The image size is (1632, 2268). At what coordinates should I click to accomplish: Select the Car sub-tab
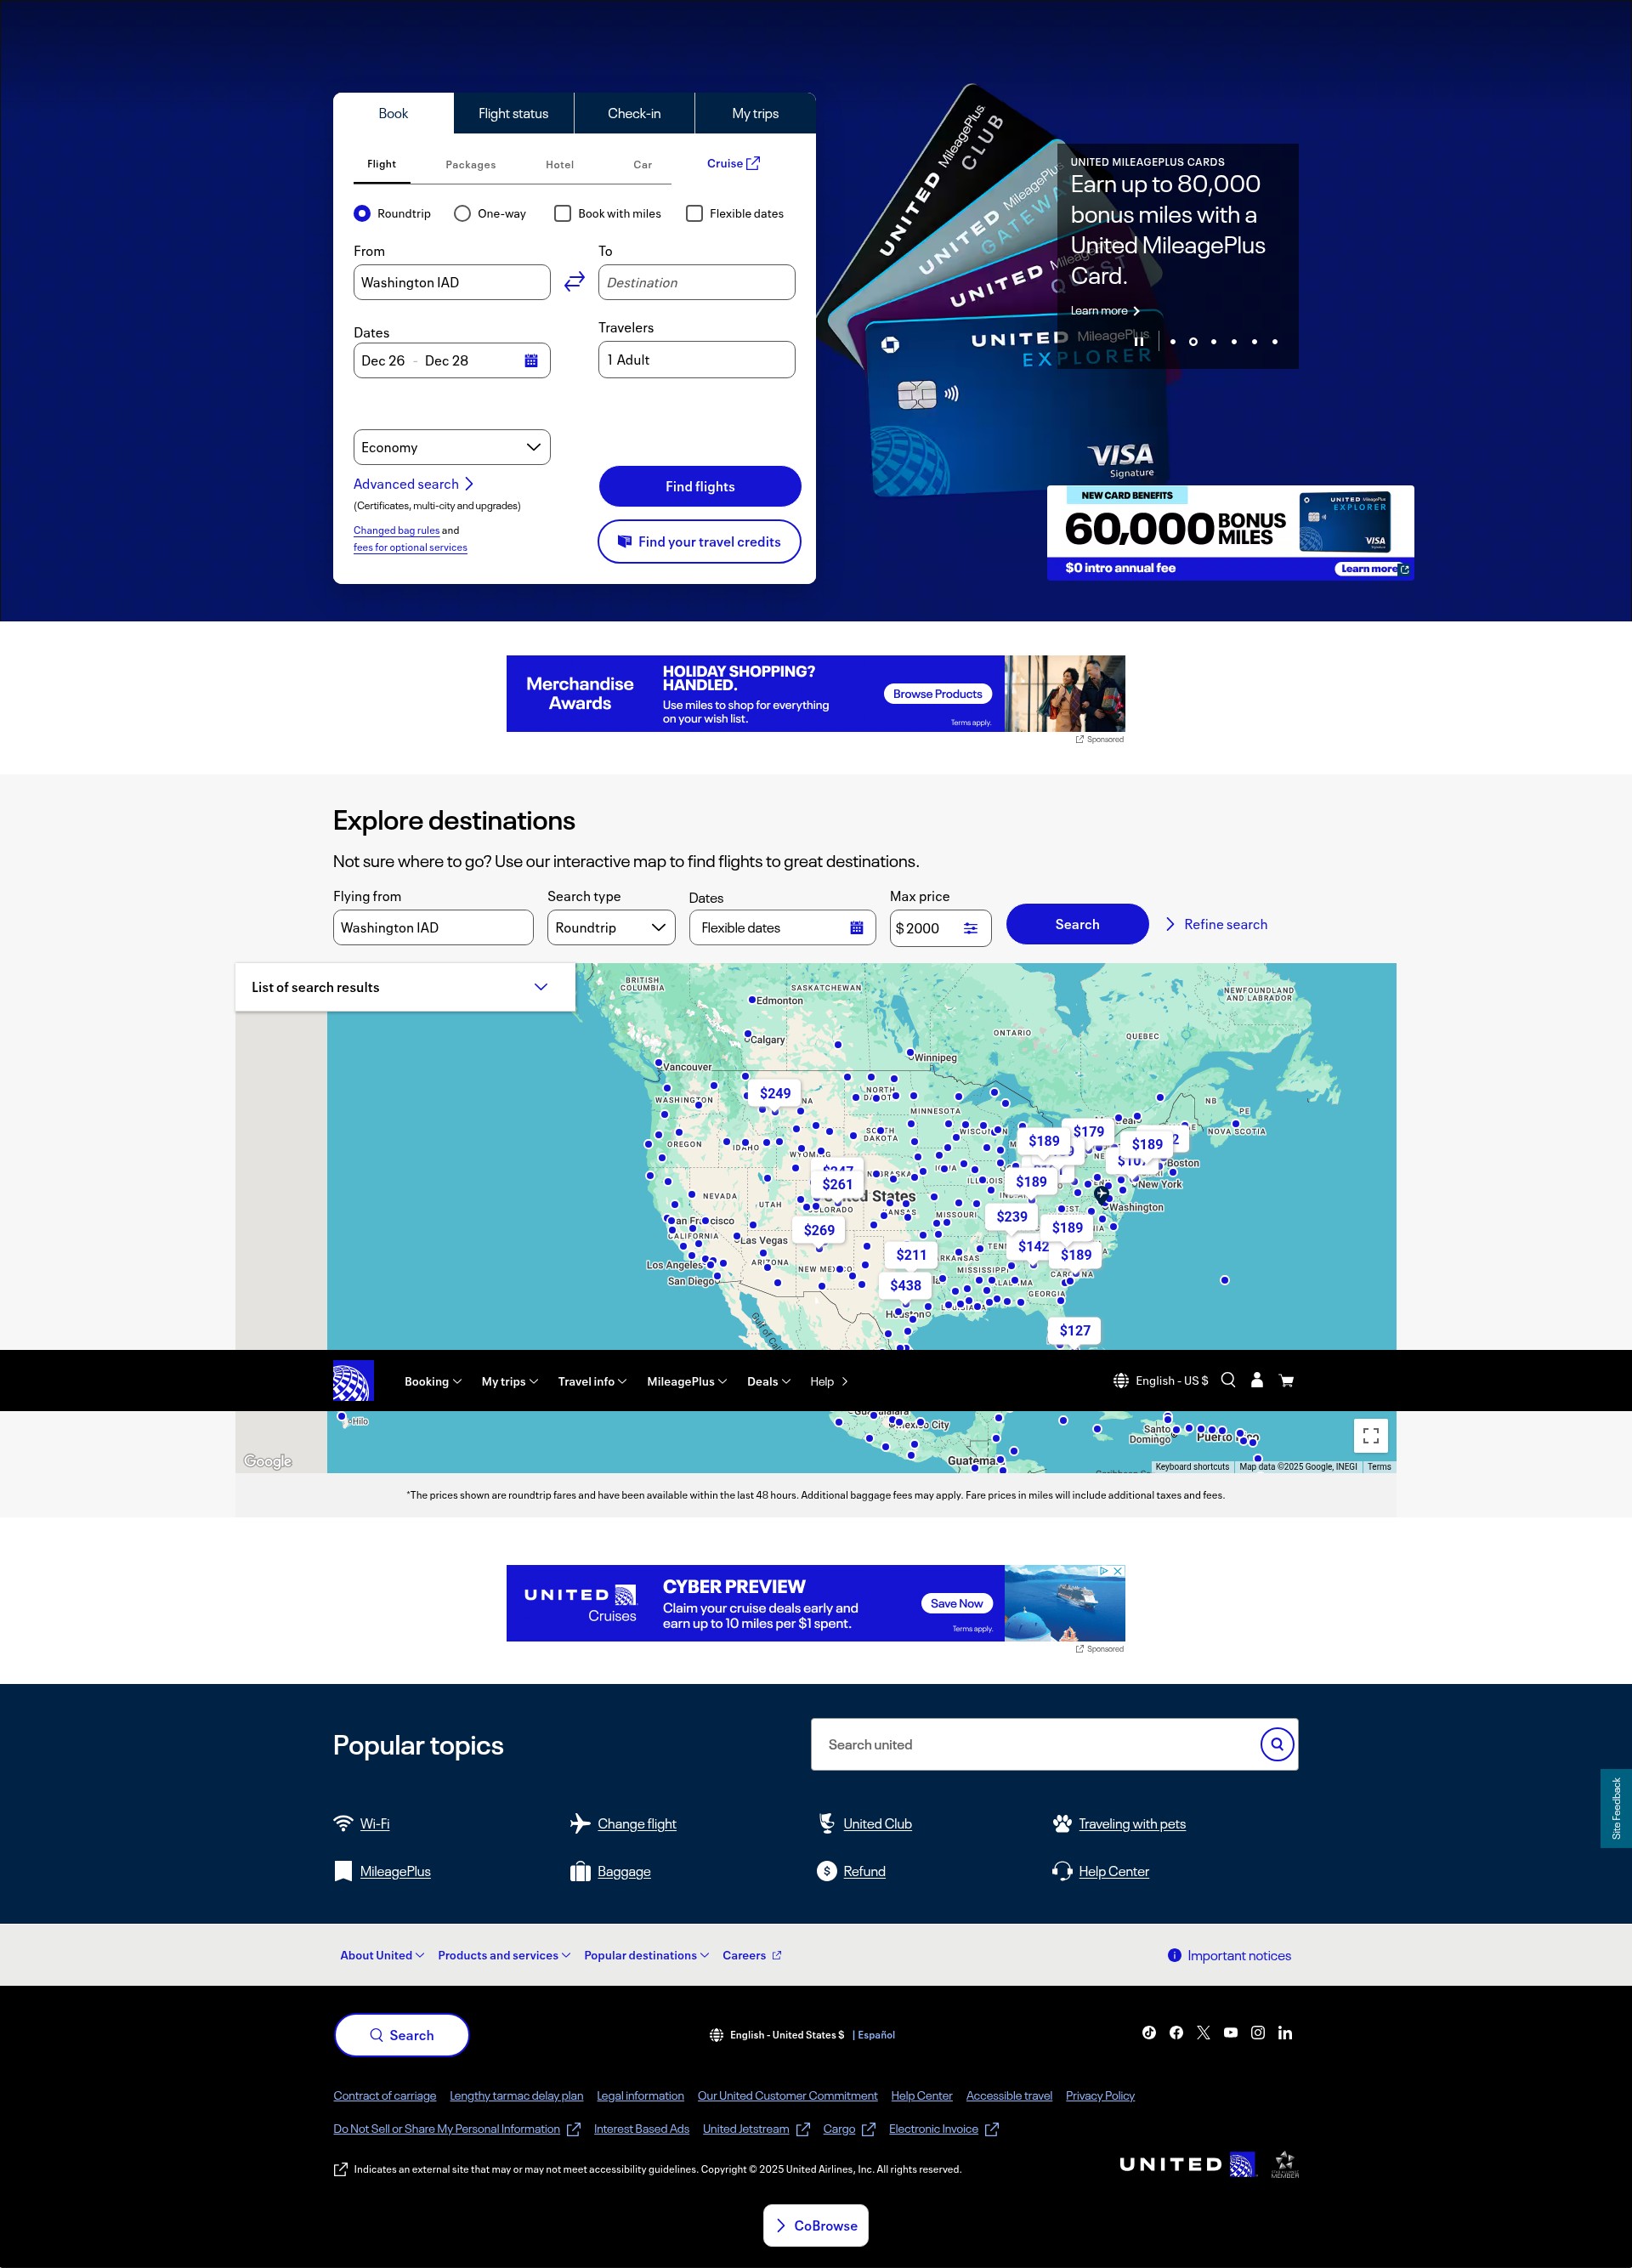[x=642, y=164]
